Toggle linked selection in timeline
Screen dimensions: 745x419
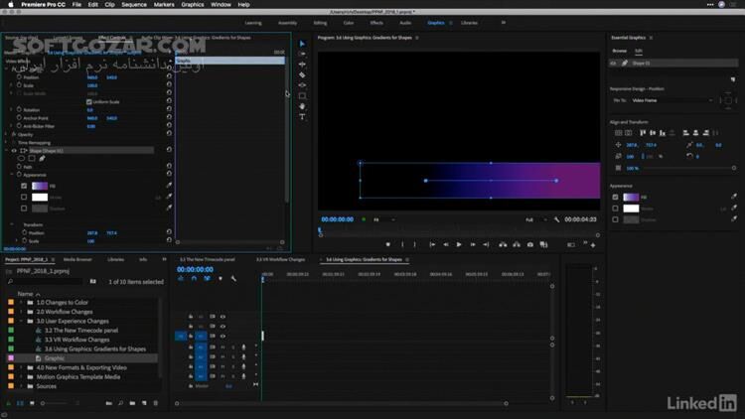[x=208, y=278]
